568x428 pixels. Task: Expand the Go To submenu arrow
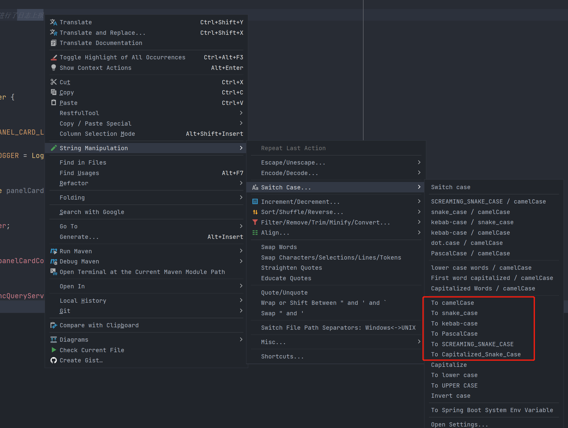click(x=241, y=226)
